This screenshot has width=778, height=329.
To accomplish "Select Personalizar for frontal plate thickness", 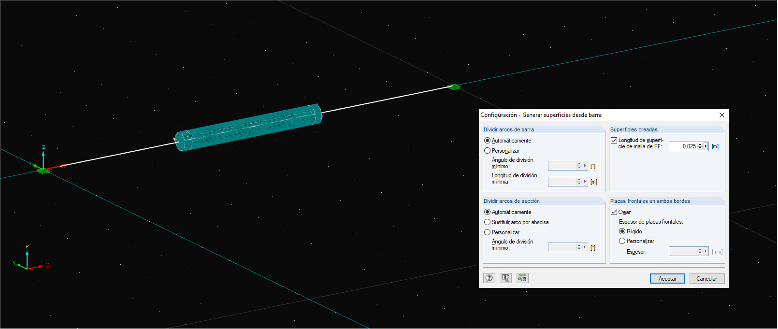I will coord(636,241).
